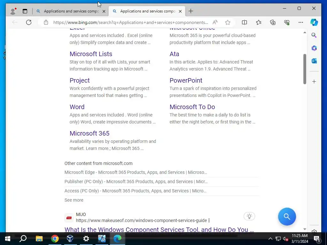The image size is (327, 245).
Task: Click the MUO site favicon
Action: coord(69,218)
